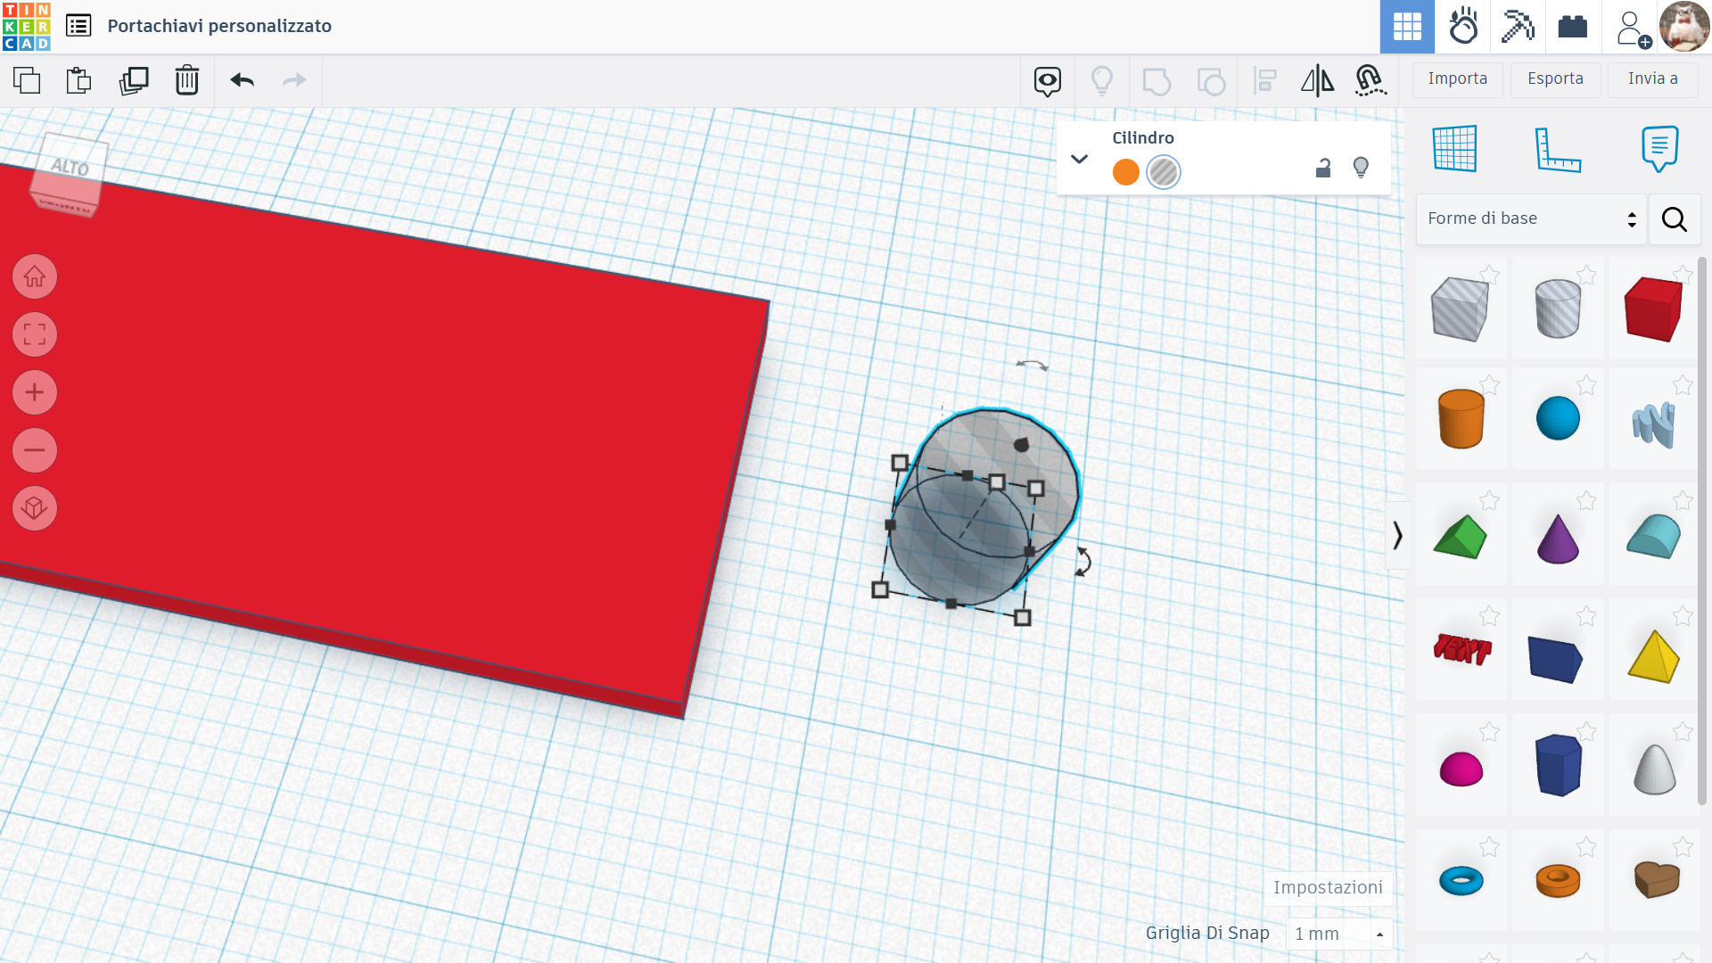
Task: Click the Esporta button
Action: pos(1555,79)
